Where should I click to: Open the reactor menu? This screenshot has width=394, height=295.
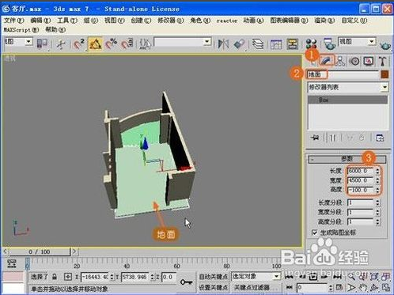tap(227, 21)
